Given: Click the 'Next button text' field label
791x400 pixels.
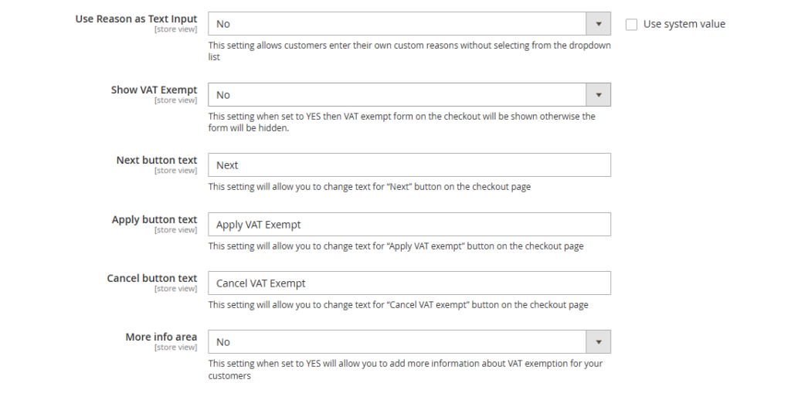Looking at the screenshot, I should 157,160.
